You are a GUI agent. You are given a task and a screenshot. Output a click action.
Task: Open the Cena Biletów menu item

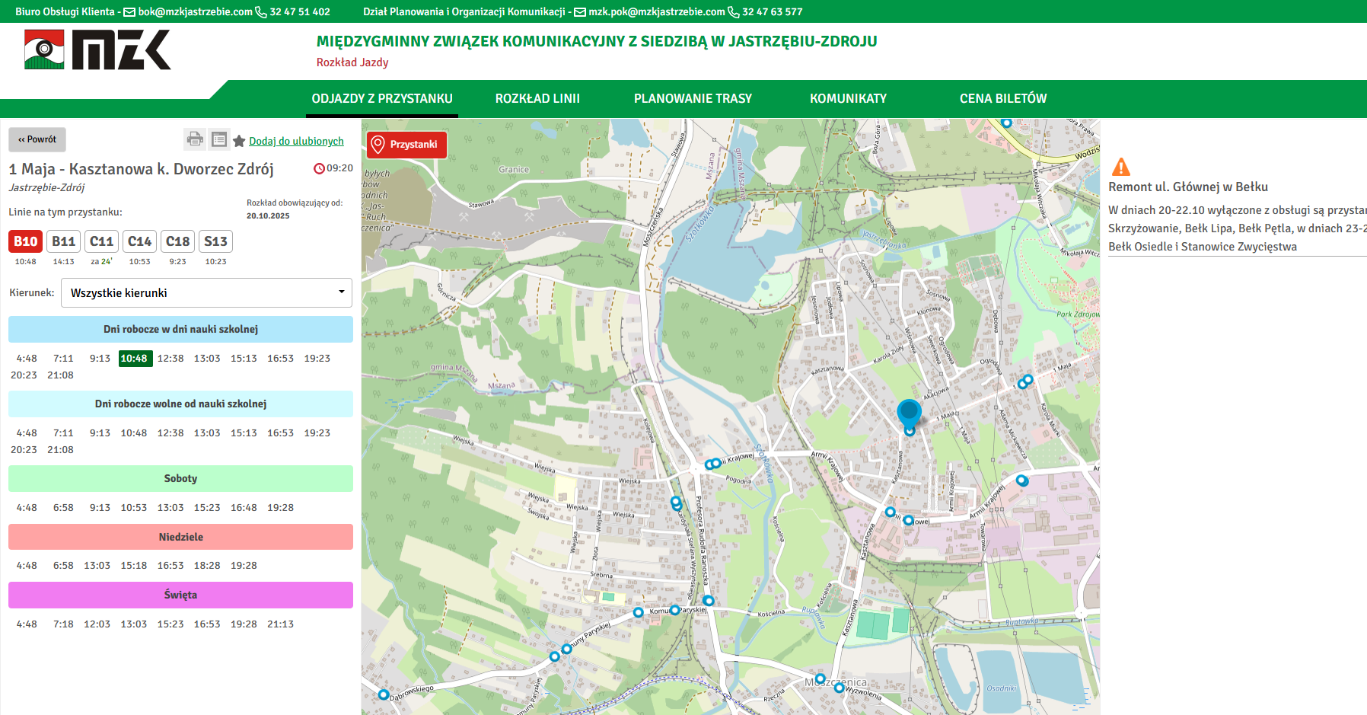(x=1002, y=98)
